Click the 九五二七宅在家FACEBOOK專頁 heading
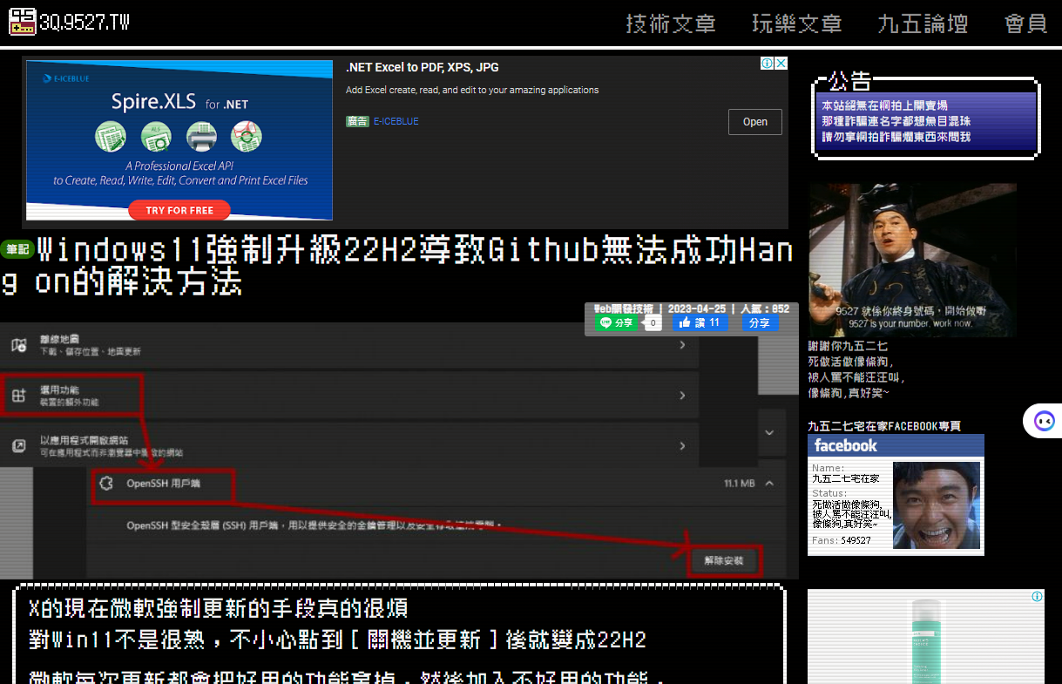 click(x=884, y=426)
